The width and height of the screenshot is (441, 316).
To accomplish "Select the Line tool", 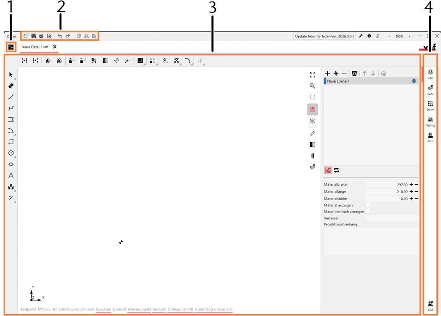I will click(11, 97).
